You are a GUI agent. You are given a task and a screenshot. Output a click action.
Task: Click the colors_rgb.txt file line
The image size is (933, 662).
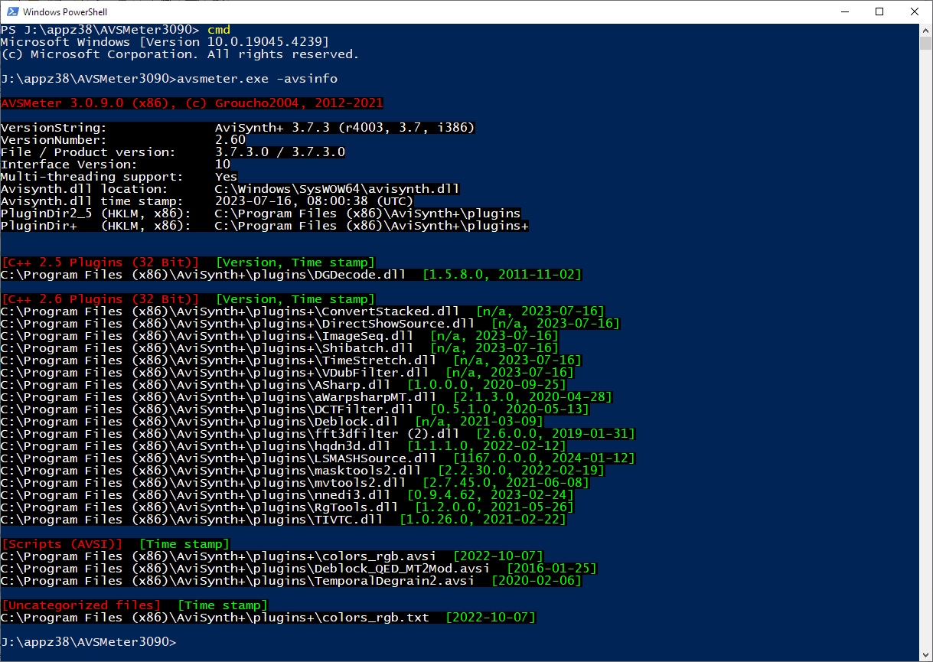coord(269,618)
